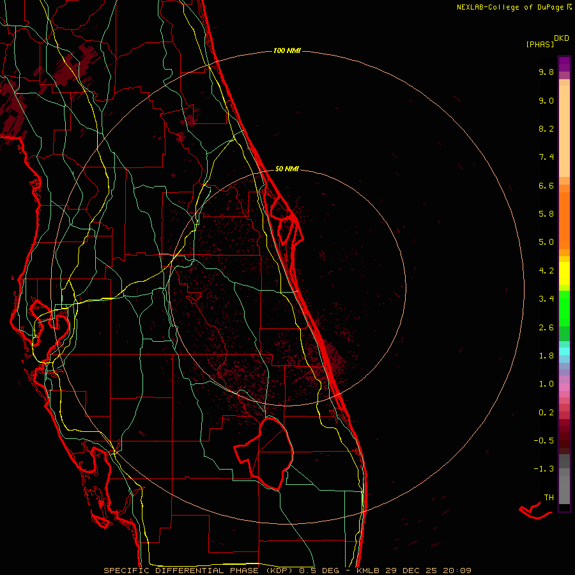Click the 6.6 legend value
Image resolution: width=575 pixels, height=575 pixels.
click(546, 185)
